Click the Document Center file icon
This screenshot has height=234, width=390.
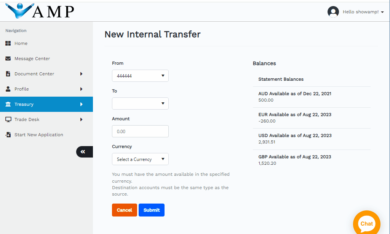(x=8, y=74)
